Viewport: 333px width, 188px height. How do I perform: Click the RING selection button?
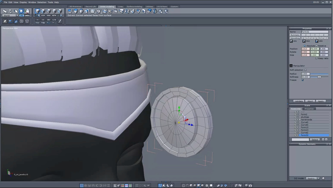48,15
